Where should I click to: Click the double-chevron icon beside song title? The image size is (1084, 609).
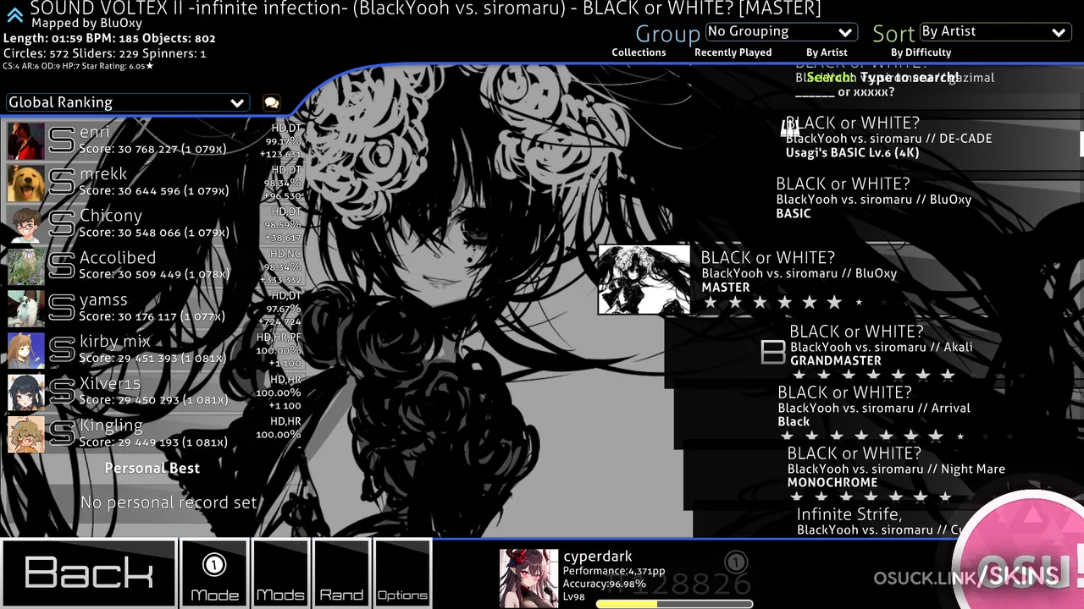[x=14, y=14]
